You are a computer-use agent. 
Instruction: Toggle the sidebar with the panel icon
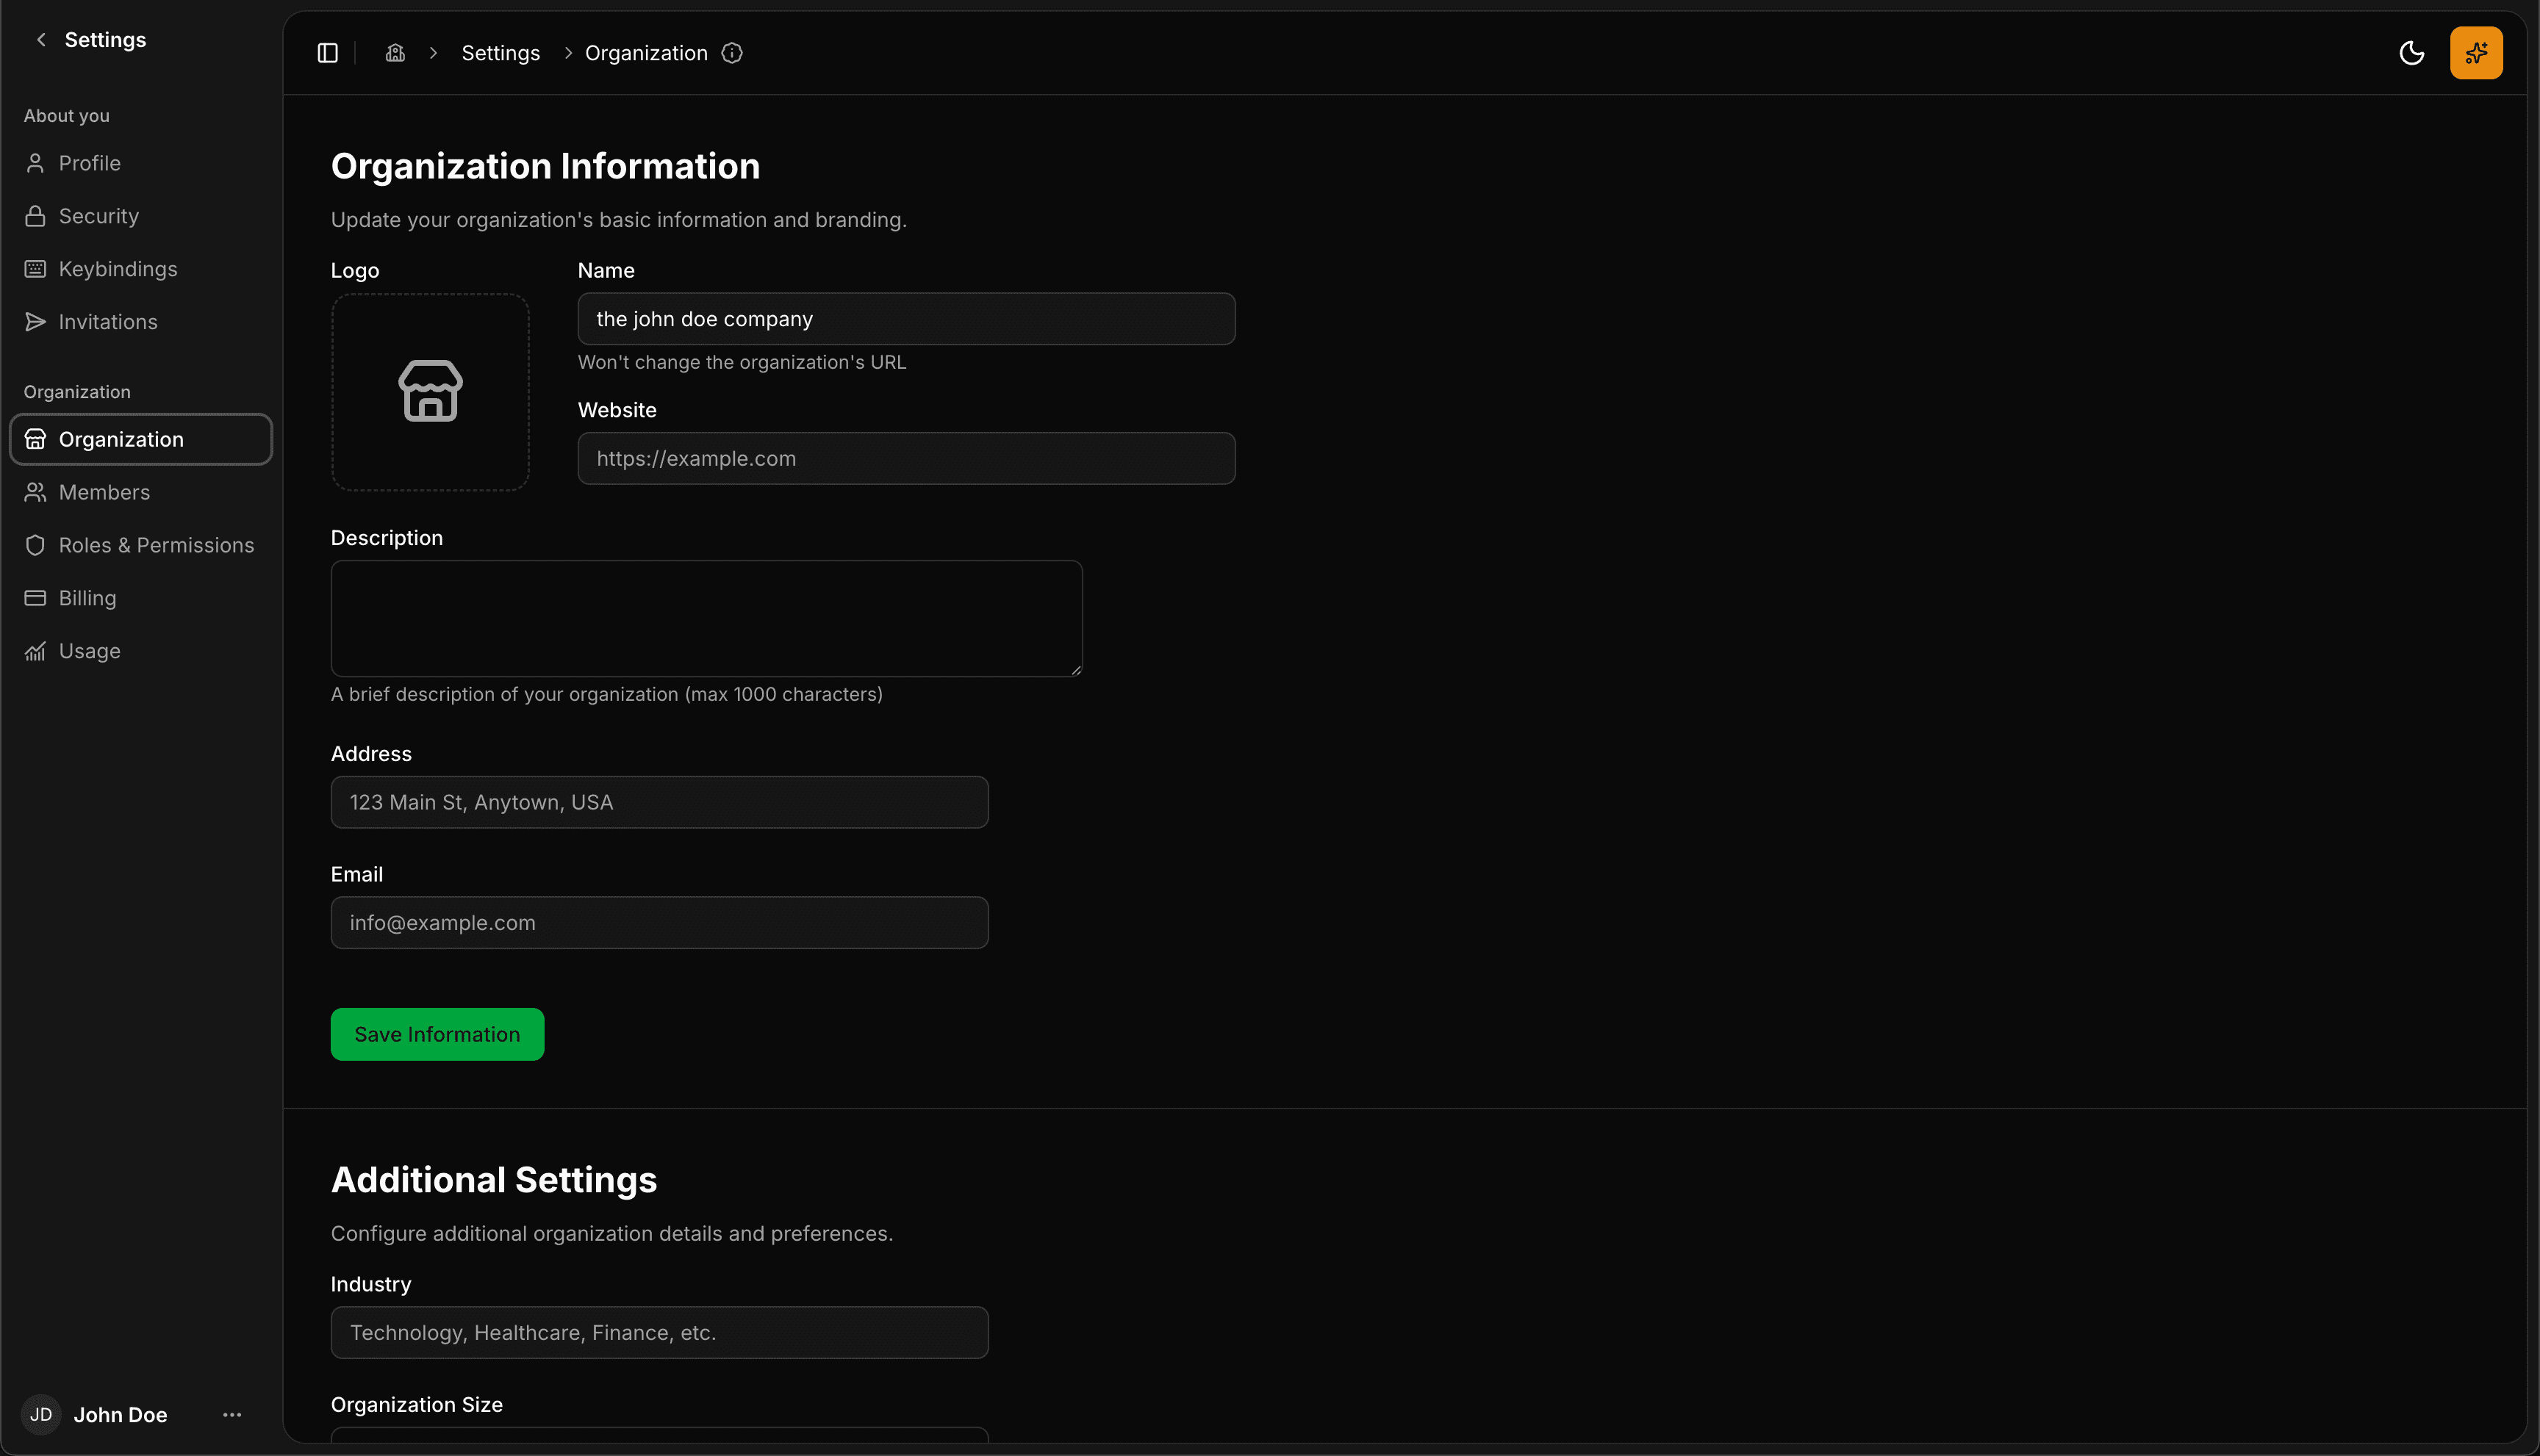(x=327, y=52)
